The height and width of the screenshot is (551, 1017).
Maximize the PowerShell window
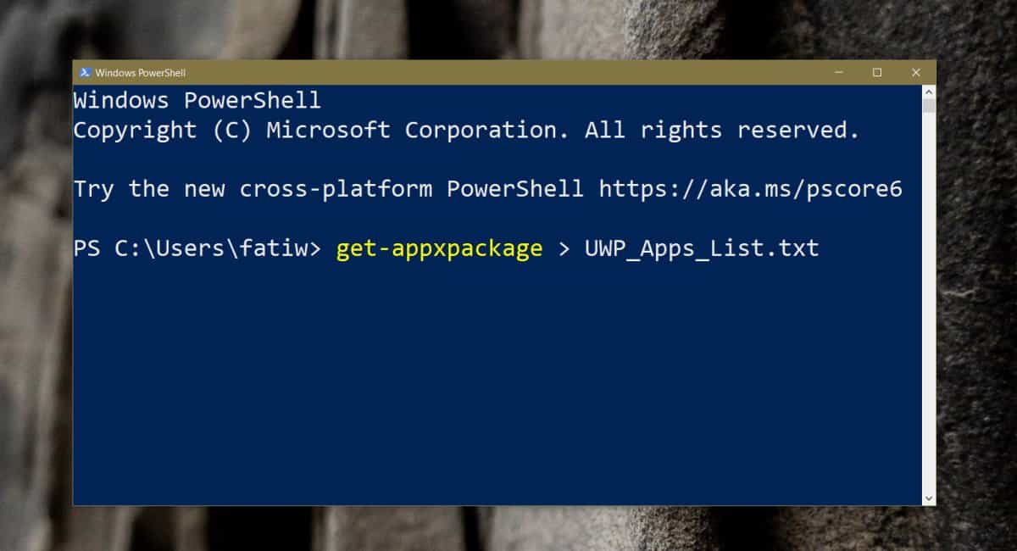(x=877, y=73)
